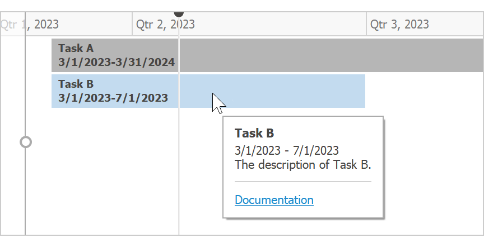Viewport: 484px width, 247px height.
Task: Select the Qtr 2, 2023 header
Action: coord(166,25)
